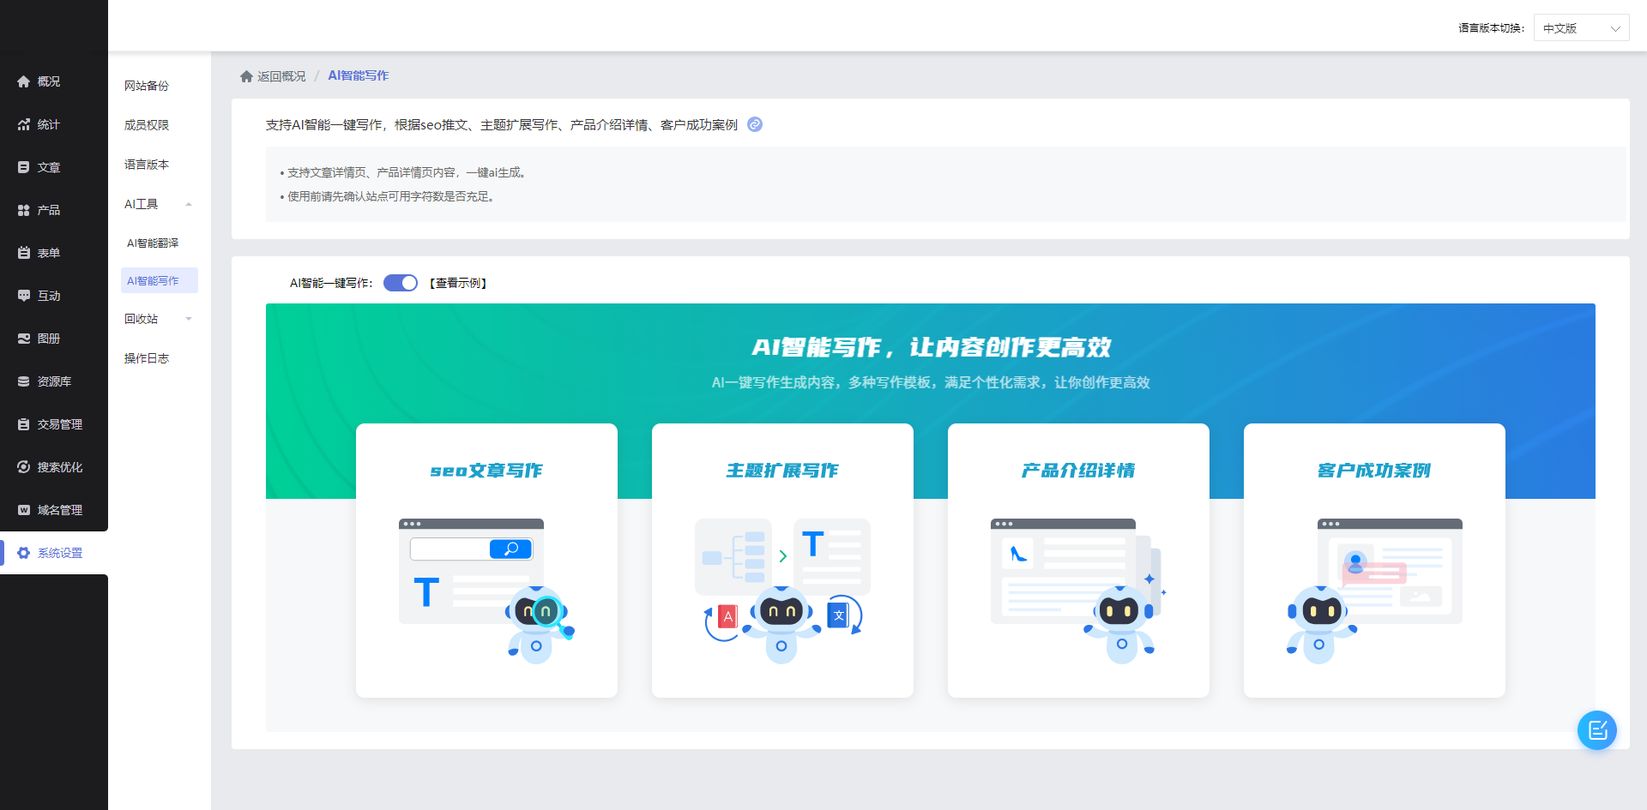The height and width of the screenshot is (810, 1647).
Task: Open the seo文章写作 card
Action: pyautogui.click(x=486, y=560)
